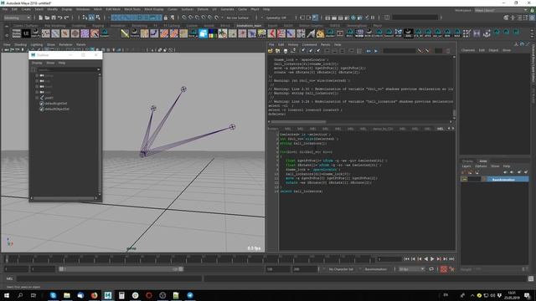536x301 pixels.
Task: Open a scene file icon
Action: (47, 18)
